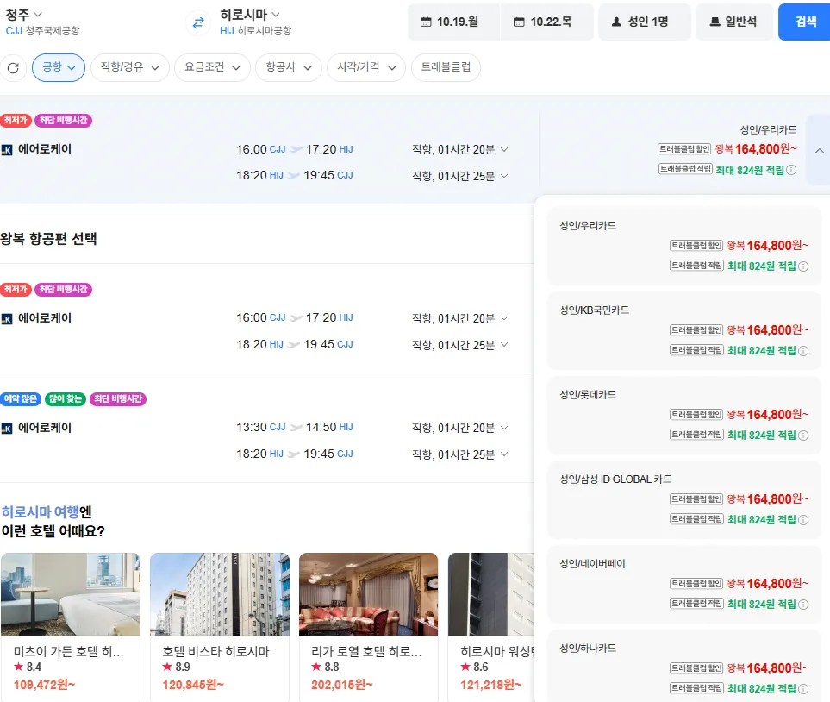Click 왕복 164,800원~ in top selected flight
The image size is (830, 702).
point(756,149)
